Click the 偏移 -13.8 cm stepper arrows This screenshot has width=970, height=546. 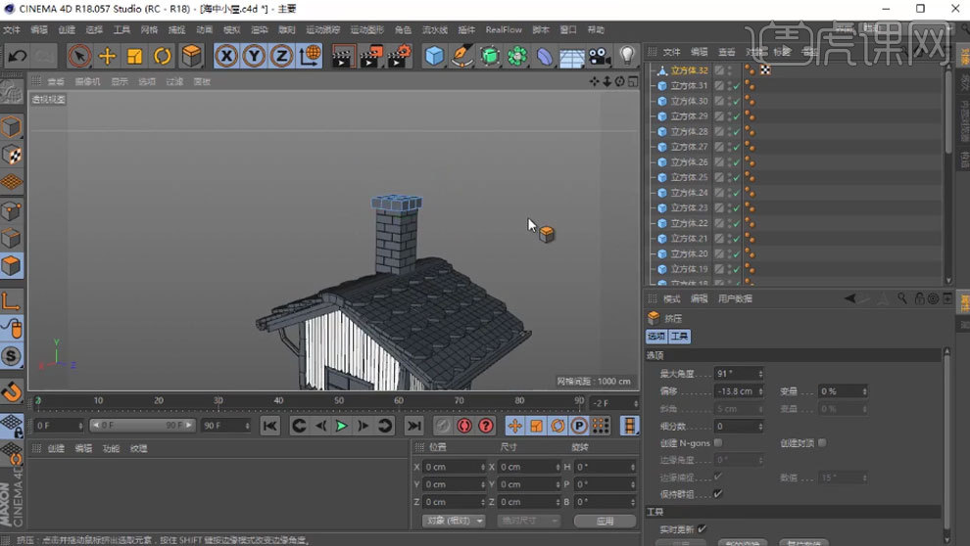click(759, 391)
